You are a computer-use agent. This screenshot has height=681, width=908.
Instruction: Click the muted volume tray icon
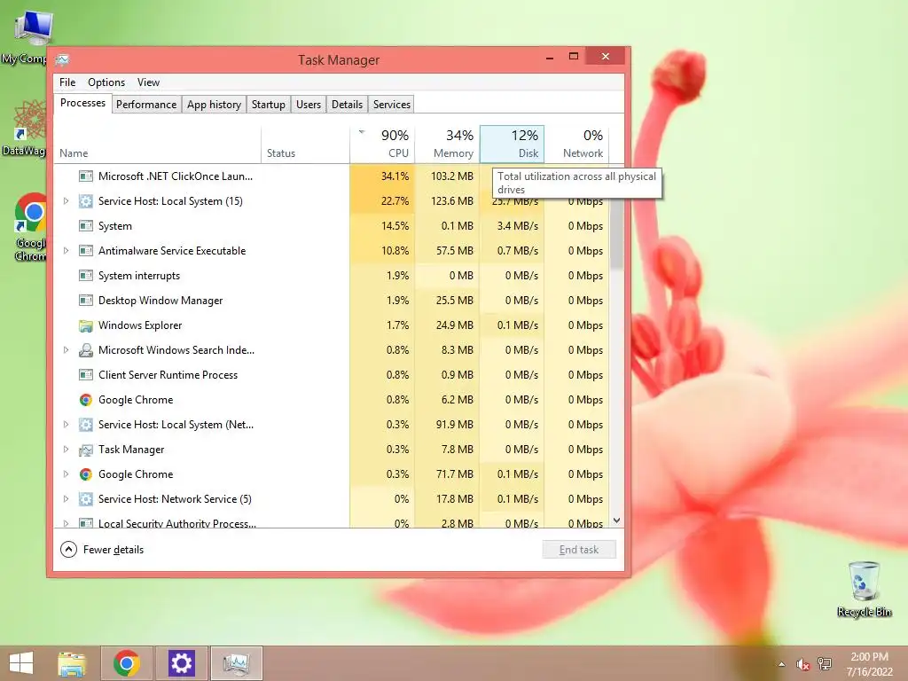coord(802,664)
